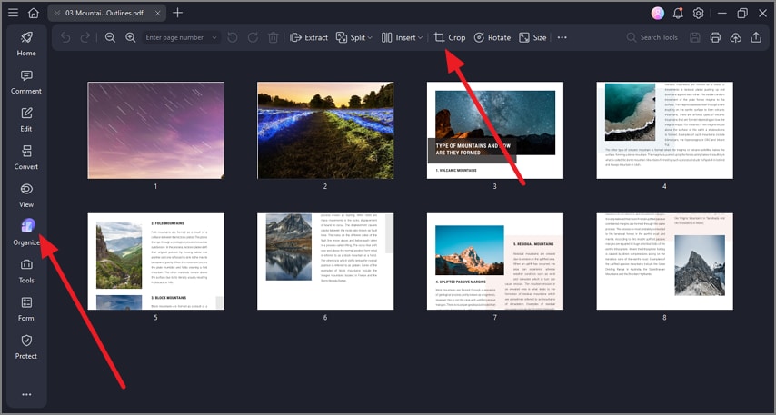
Task: Redo the last action
Action: [x=85, y=37]
